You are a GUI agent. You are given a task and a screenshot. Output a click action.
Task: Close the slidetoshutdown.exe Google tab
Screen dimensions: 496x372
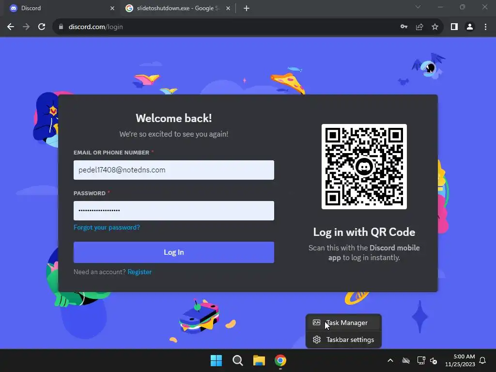pyautogui.click(x=228, y=8)
